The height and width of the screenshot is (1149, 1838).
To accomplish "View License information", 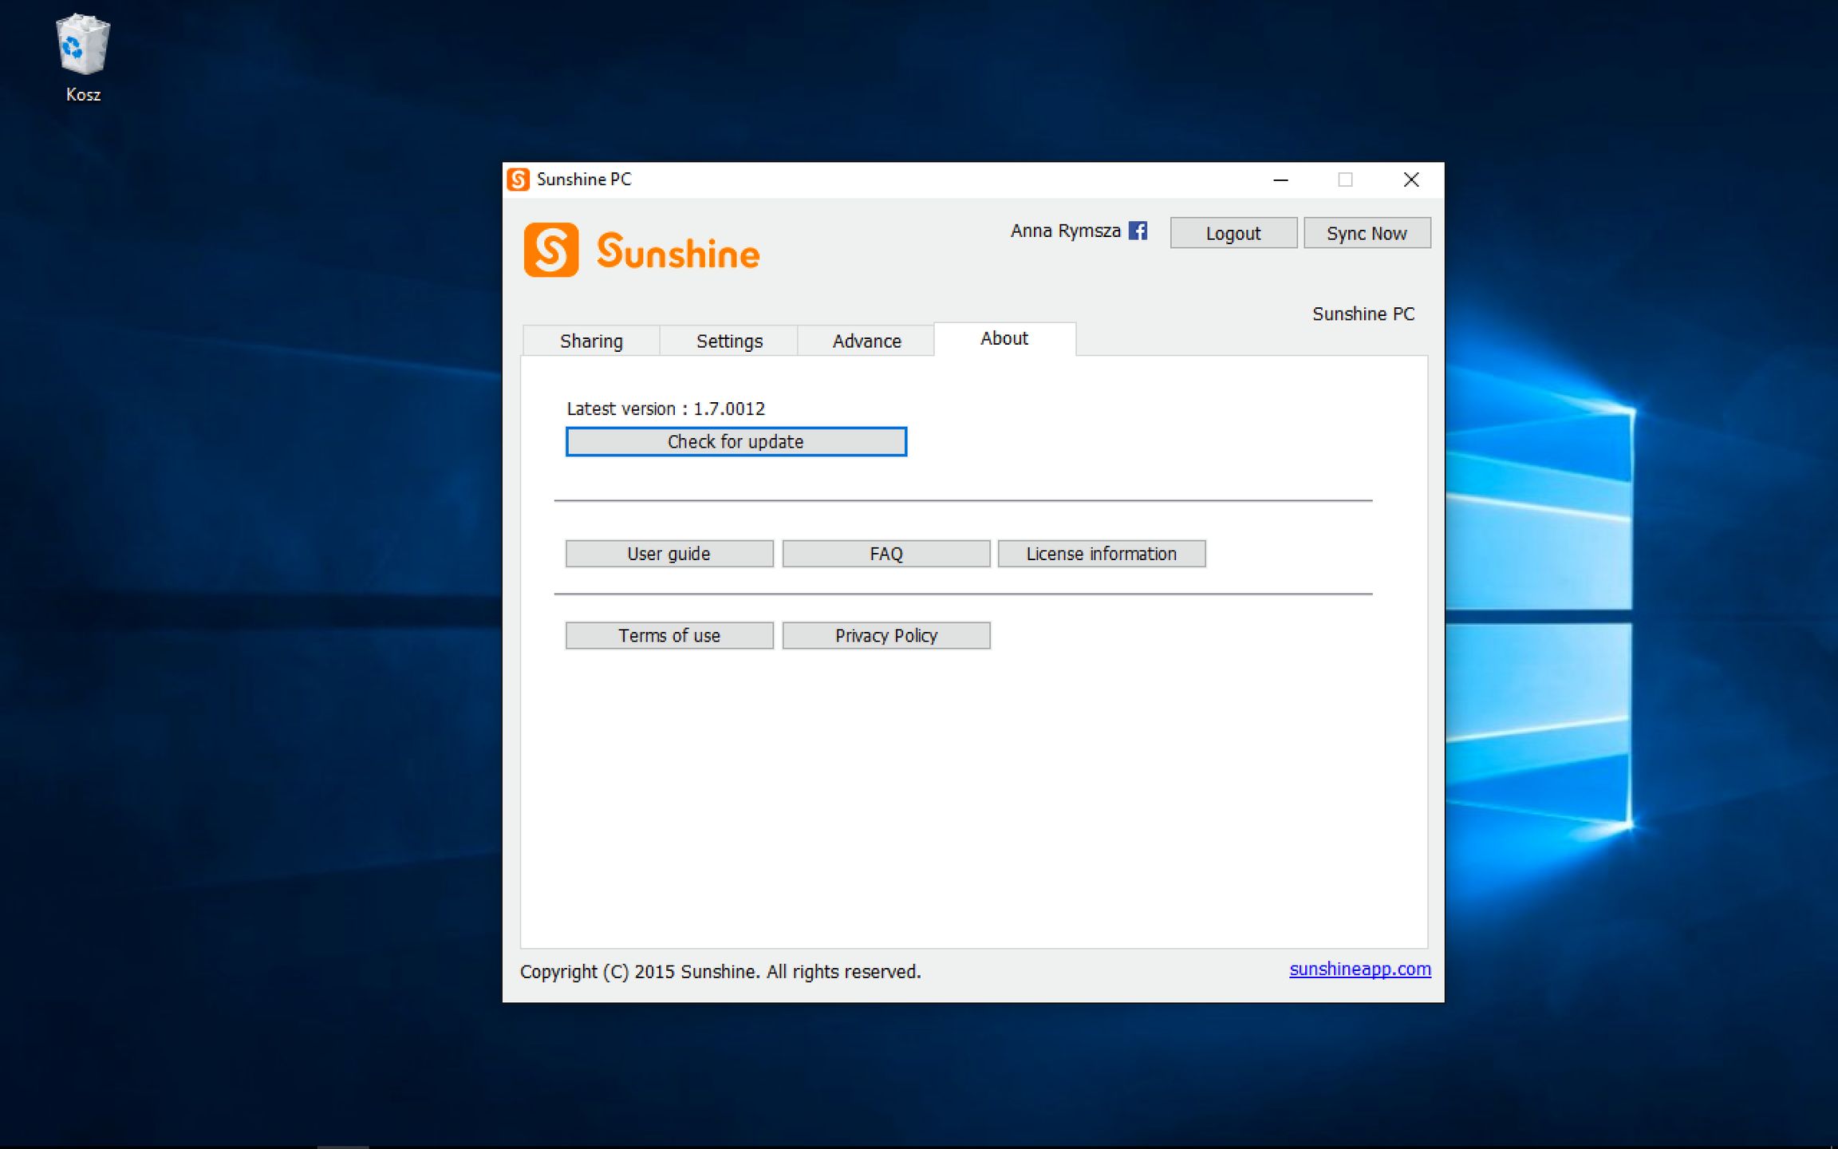I will [1101, 553].
